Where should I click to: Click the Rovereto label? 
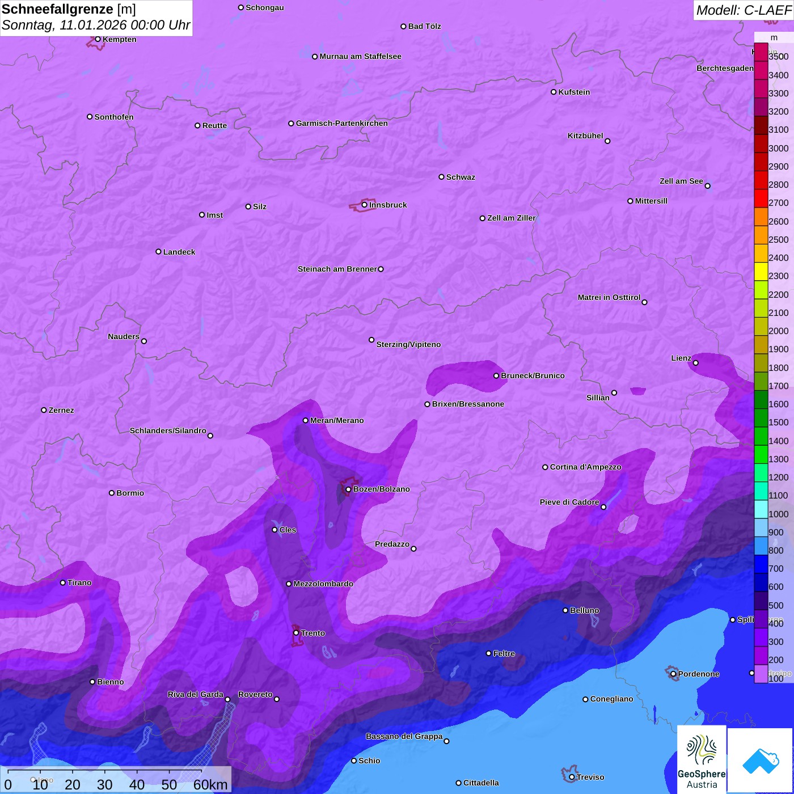point(255,694)
